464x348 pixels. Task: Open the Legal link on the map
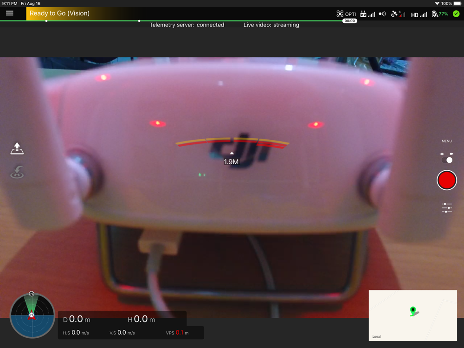[x=376, y=336]
